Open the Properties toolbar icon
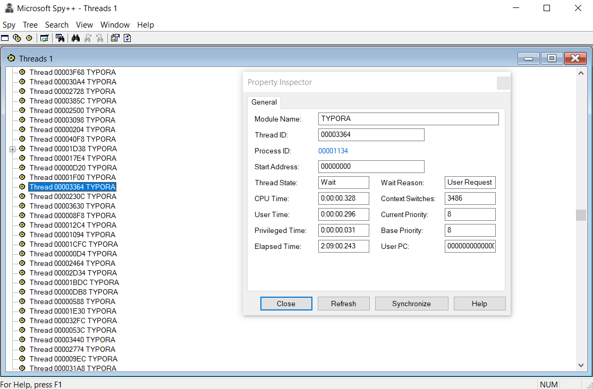Viewport: 593px width, 389px height. [115, 38]
